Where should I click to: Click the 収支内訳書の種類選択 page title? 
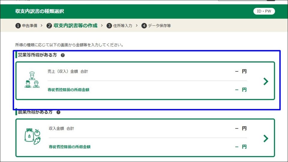coord(40,11)
